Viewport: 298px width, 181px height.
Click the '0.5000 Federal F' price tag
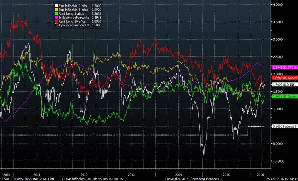click(x=285, y=126)
